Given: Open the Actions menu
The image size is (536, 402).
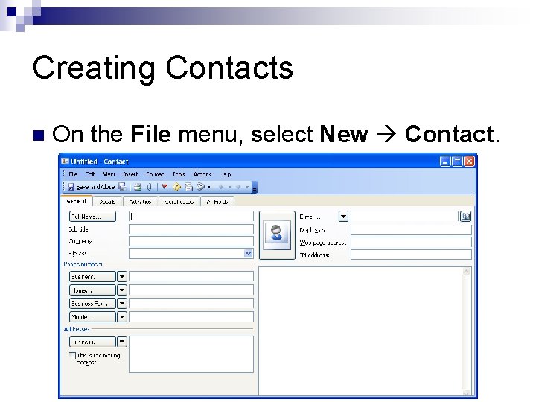Looking at the screenshot, I should click(x=202, y=174).
